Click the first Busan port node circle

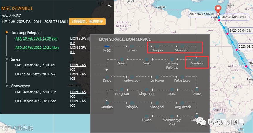[x=132, y=46]
